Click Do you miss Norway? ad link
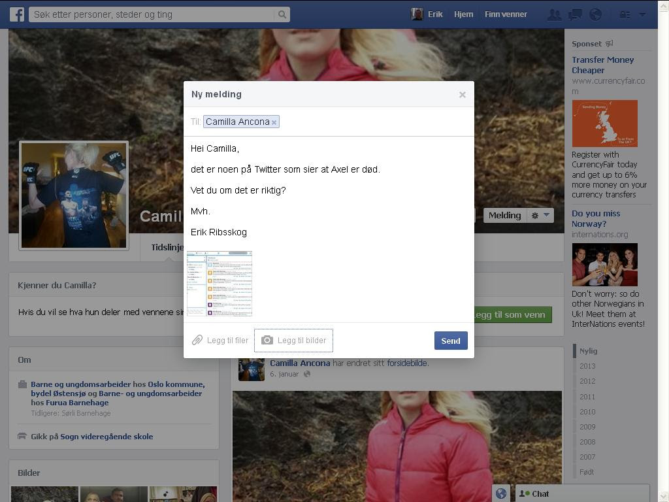The height and width of the screenshot is (502, 669). click(596, 218)
